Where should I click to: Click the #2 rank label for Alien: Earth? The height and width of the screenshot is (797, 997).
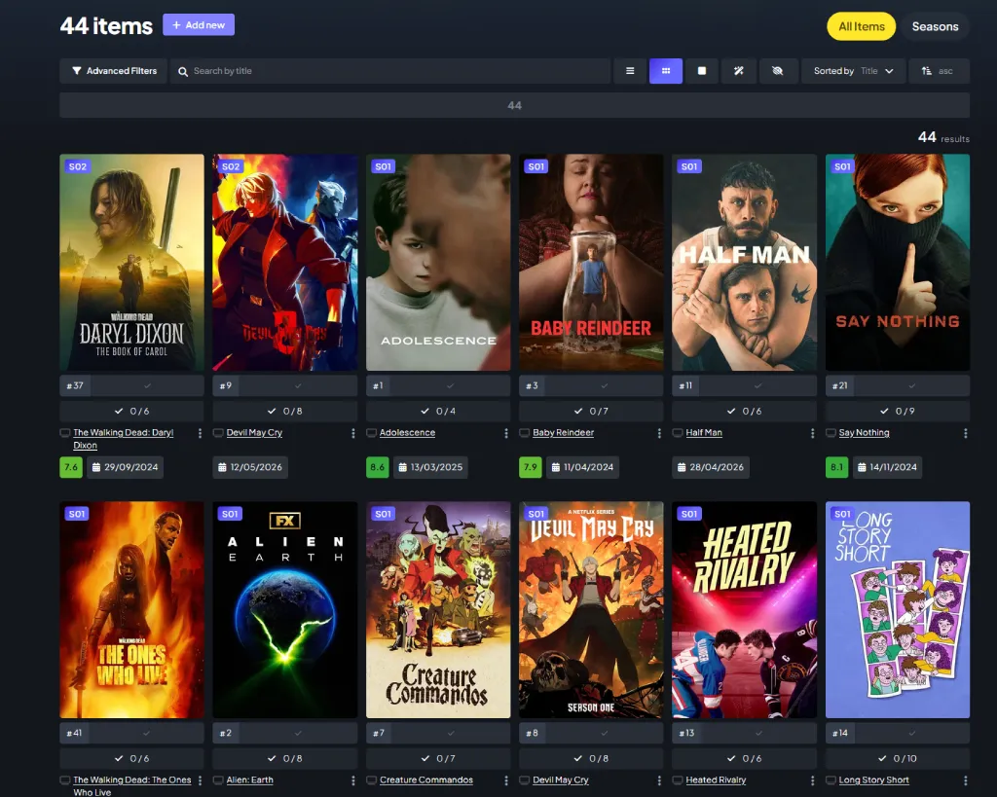click(226, 733)
